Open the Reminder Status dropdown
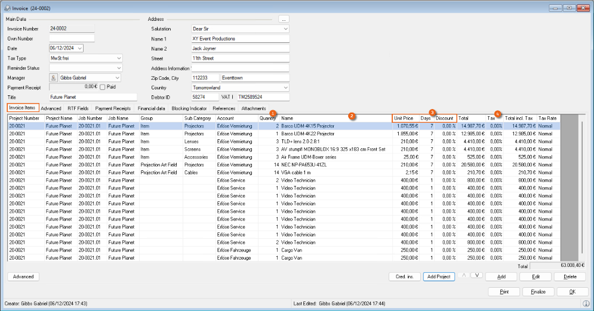 pos(119,68)
